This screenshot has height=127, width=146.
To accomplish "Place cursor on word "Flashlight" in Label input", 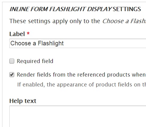I will pyautogui.click(x=51, y=43).
